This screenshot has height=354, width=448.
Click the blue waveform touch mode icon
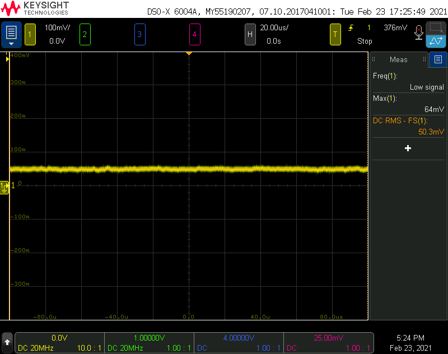(x=436, y=41)
